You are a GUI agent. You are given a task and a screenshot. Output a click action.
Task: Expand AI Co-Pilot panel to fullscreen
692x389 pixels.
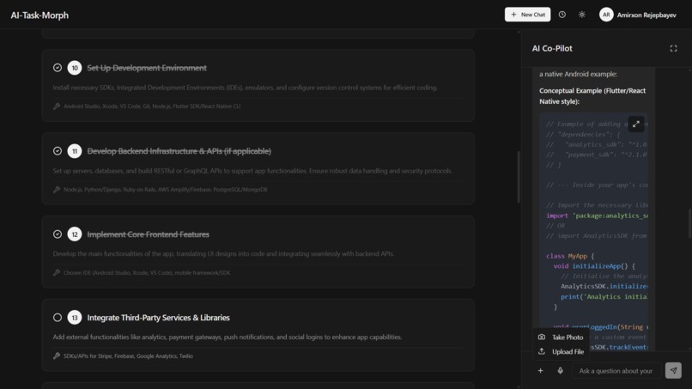pos(673,49)
